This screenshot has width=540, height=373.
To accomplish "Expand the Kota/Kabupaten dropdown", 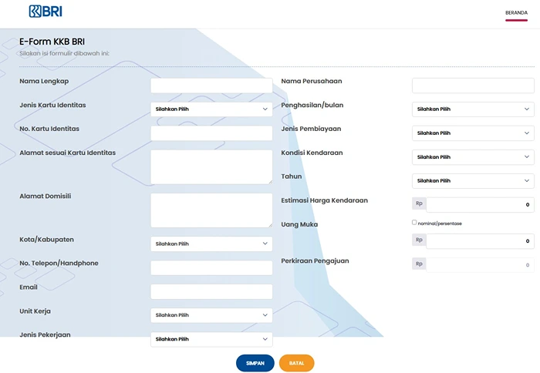I will click(x=211, y=244).
